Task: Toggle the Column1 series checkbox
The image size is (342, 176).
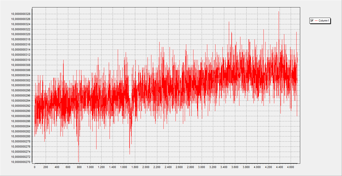Action: click(312, 21)
